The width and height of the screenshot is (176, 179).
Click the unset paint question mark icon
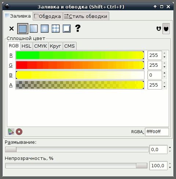click(78, 28)
